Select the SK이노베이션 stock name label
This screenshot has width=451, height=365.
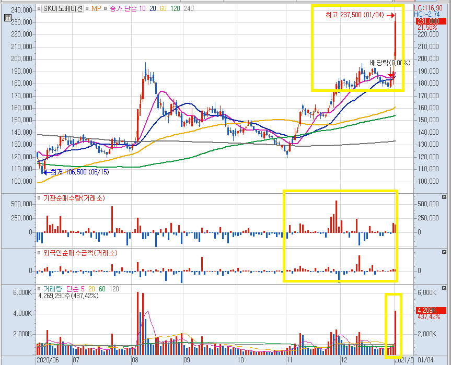tap(63, 9)
